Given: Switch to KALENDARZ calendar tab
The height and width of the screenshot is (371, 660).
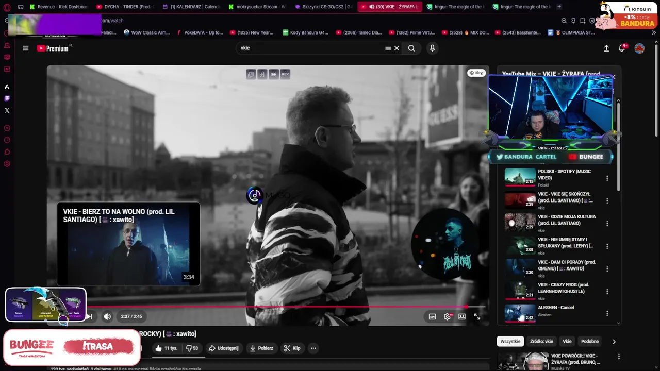Looking at the screenshot, I should (x=191, y=7).
